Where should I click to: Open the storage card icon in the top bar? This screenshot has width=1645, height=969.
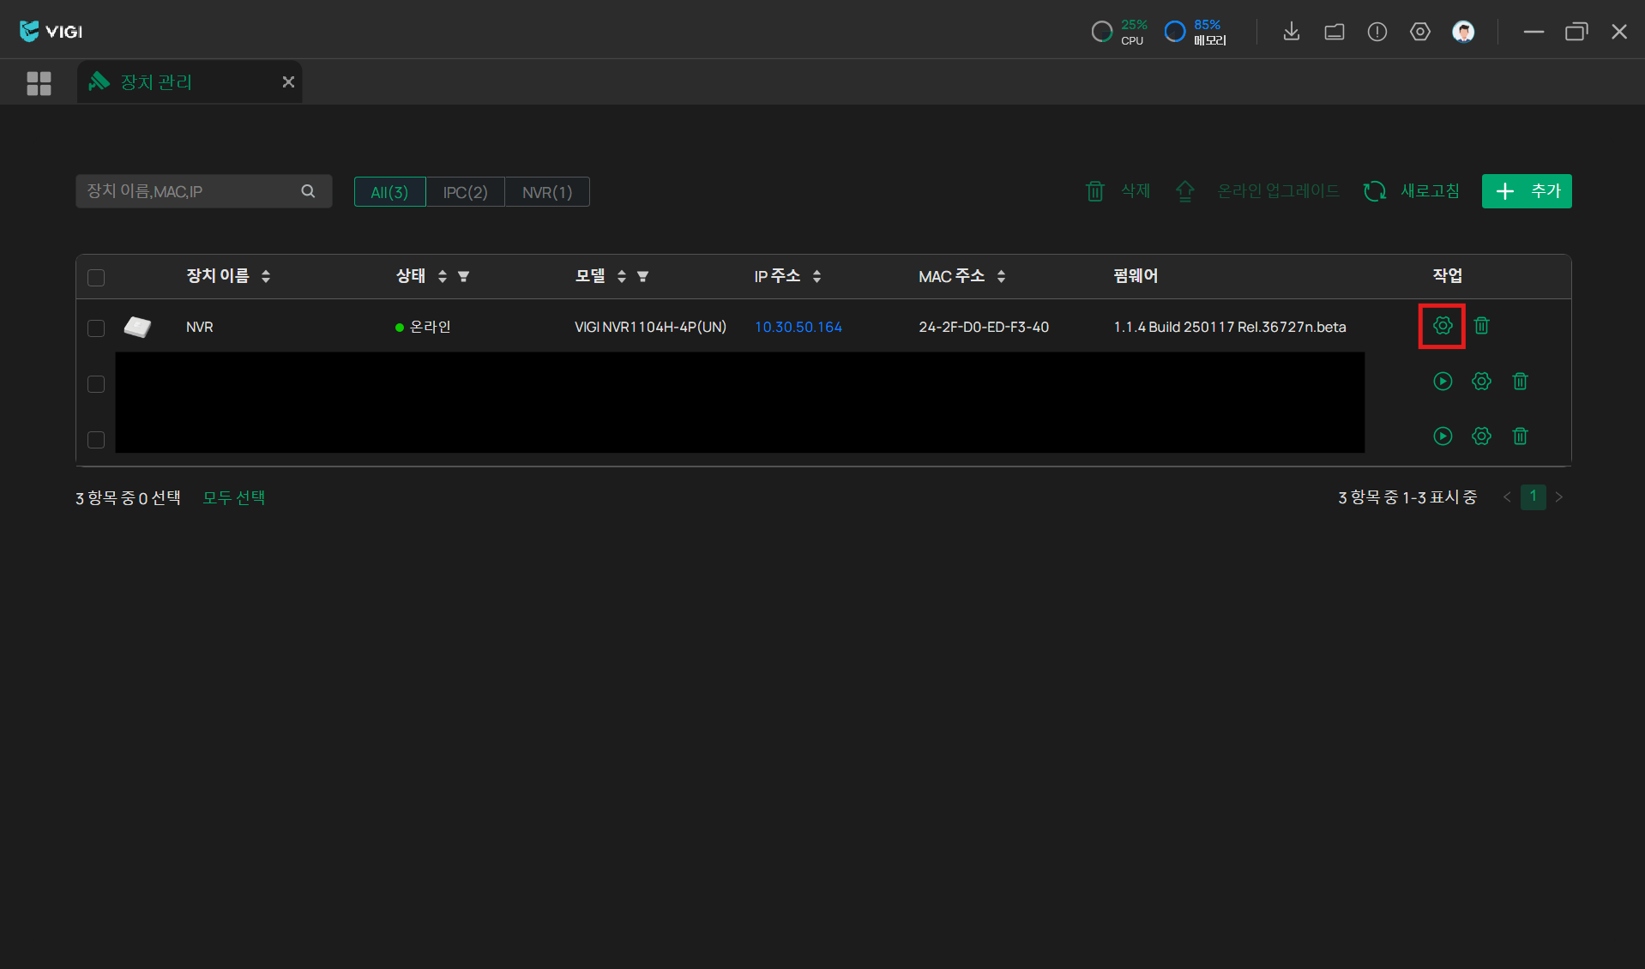[1334, 32]
